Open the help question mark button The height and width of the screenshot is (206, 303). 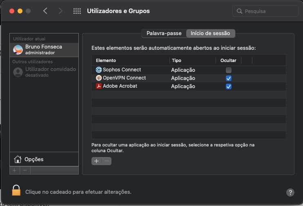[290, 192]
